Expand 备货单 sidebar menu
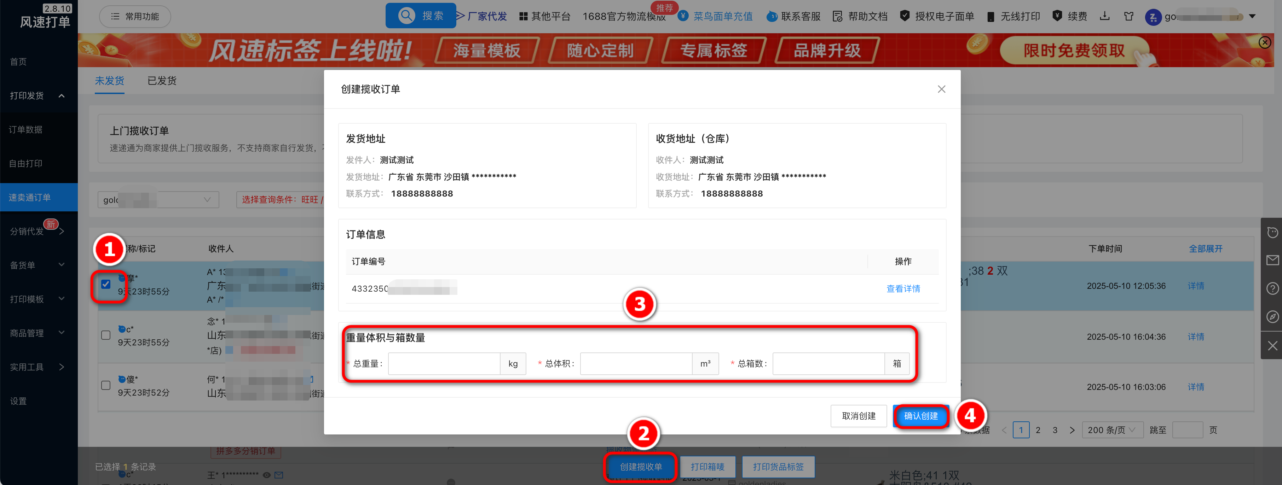This screenshot has height=485, width=1282. pyautogui.click(x=38, y=265)
